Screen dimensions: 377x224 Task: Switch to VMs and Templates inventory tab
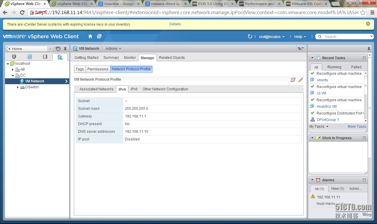point(29,57)
